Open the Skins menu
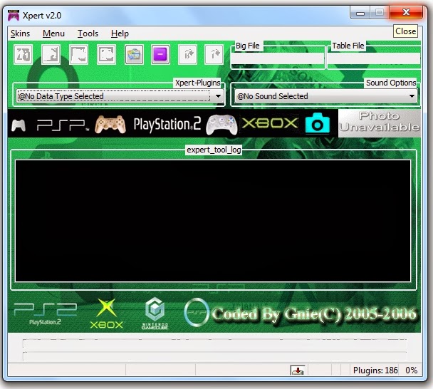433x389 pixels. (20, 33)
